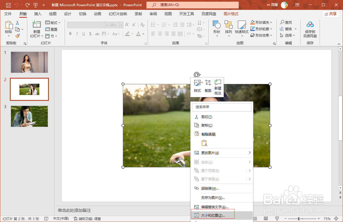Click the paste option icon in context menu
This screenshot has width=343, height=222.
(204, 143)
